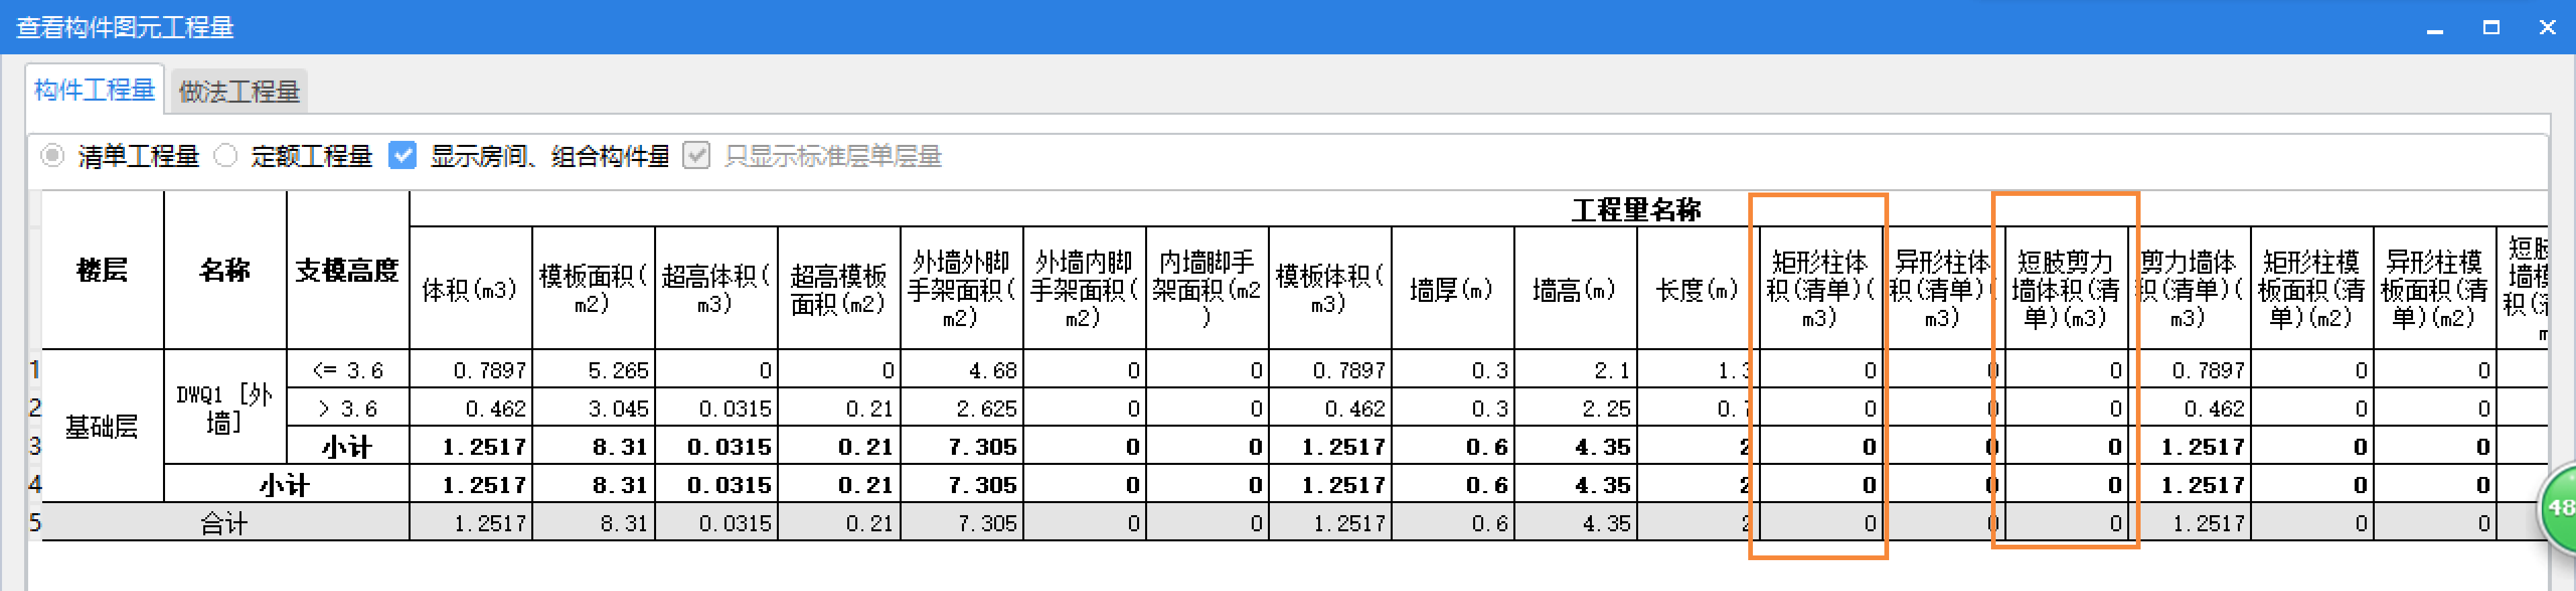This screenshot has height=591, width=2576.
Task: Select volume value 0.7897 in row 1
Action: tap(470, 370)
